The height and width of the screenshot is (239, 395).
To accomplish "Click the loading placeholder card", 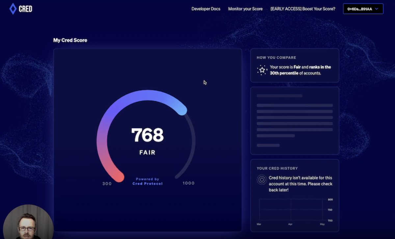I will pos(295,121).
